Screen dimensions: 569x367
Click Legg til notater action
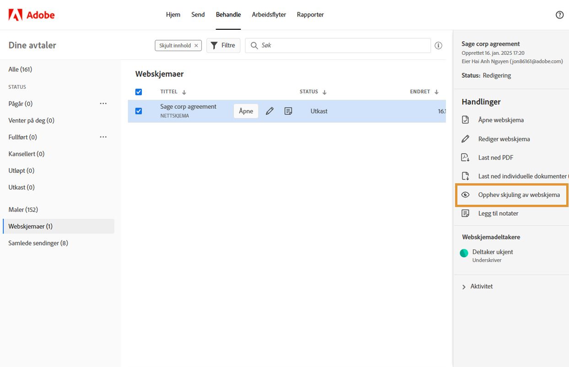(498, 213)
